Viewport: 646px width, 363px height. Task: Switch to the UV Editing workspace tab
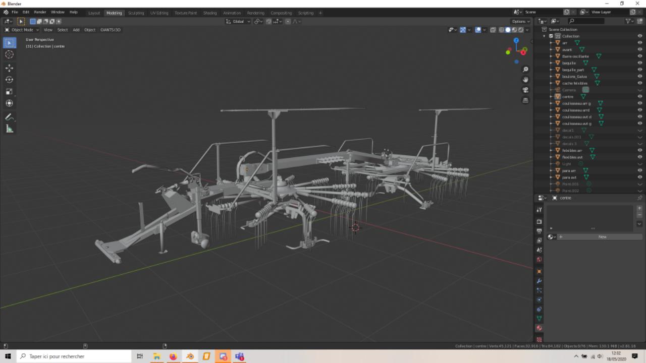click(159, 13)
